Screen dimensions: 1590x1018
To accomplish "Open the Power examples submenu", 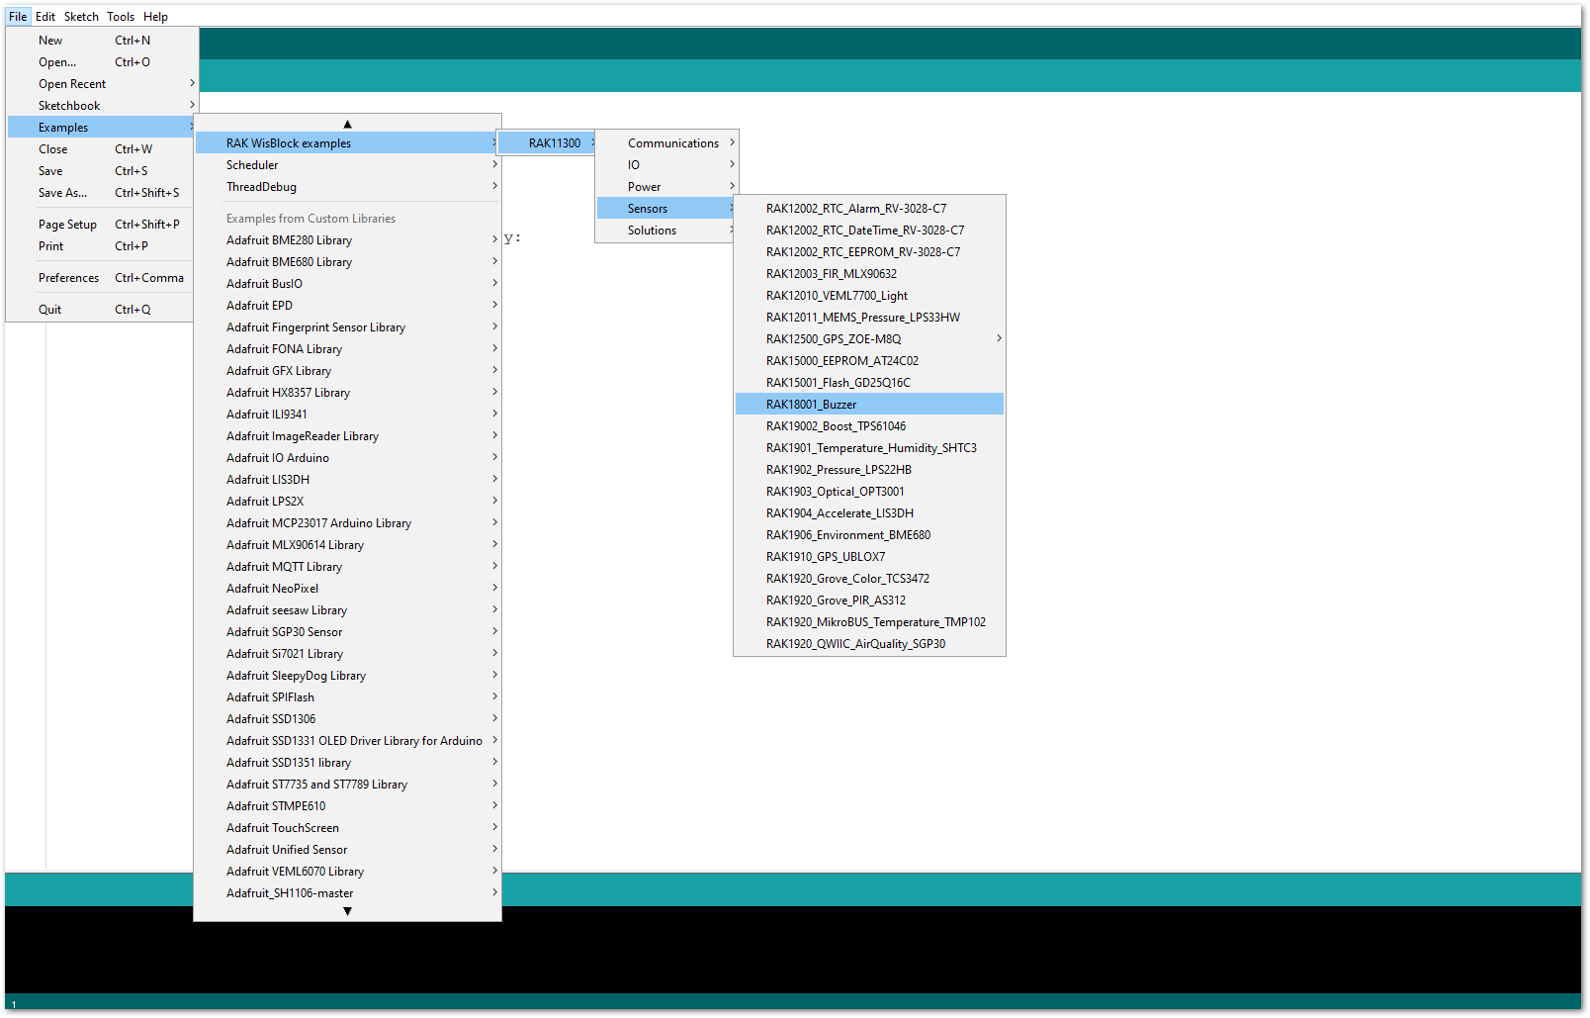I will (x=666, y=187).
